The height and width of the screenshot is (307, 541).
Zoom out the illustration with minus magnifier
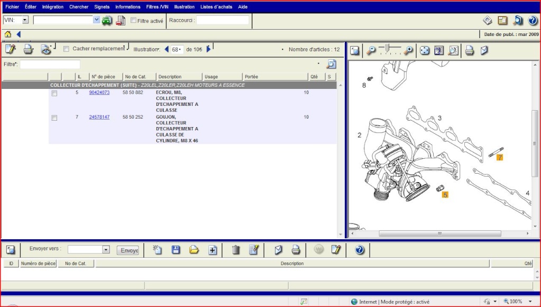(371, 50)
